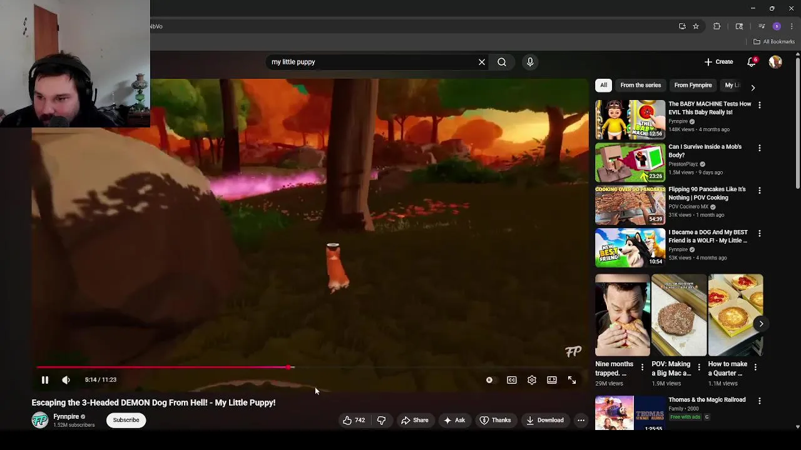Download the video
This screenshot has width=801, height=450.
click(545, 420)
